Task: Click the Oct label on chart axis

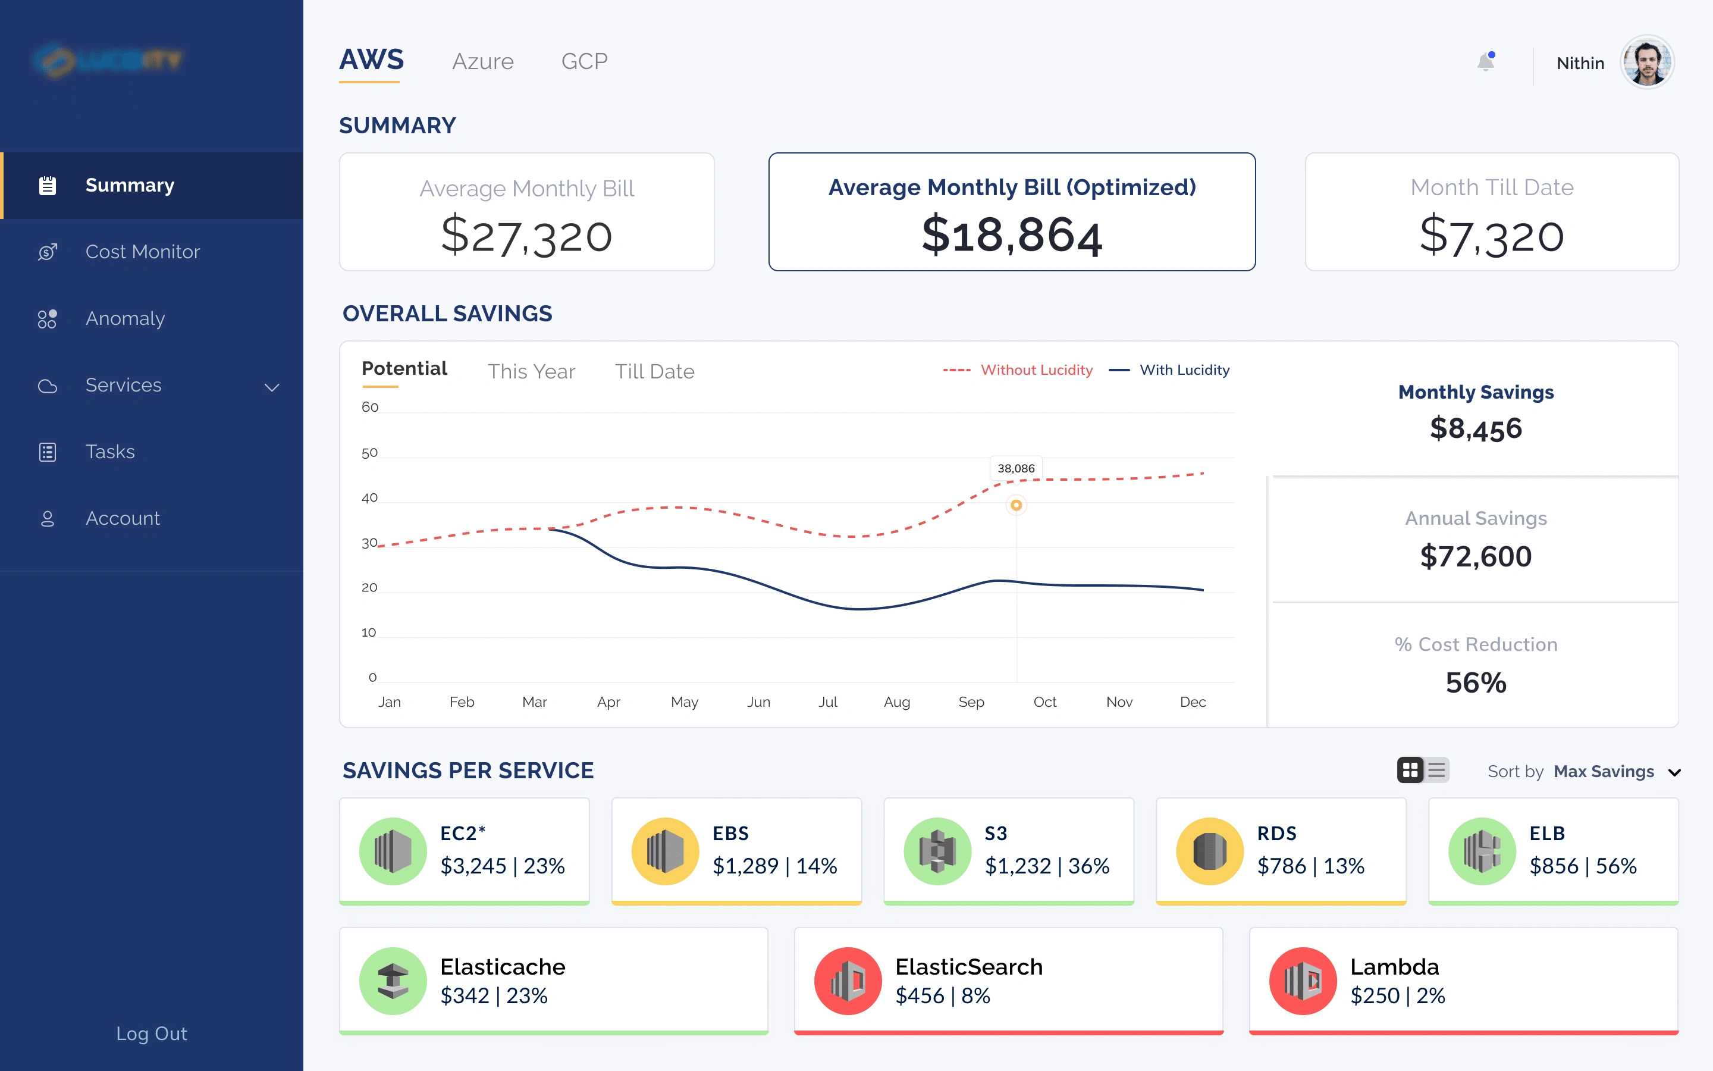Action: [1045, 702]
